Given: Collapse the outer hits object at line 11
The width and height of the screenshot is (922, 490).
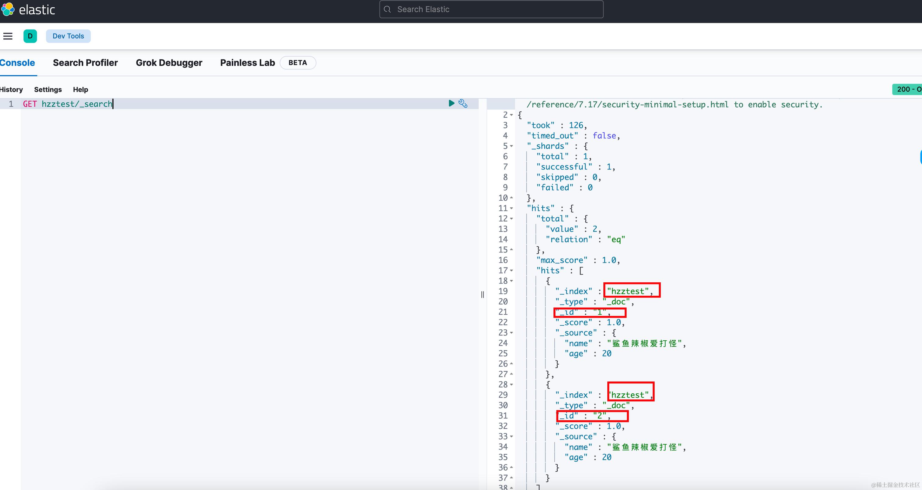Looking at the screenshot, I should coord(512,208).
